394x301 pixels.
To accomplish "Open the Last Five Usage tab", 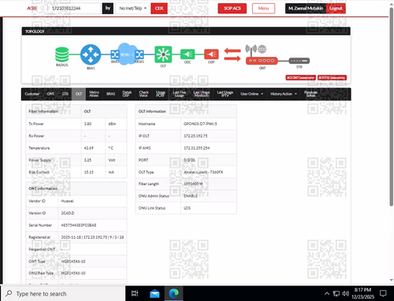I will coord(180,94).
